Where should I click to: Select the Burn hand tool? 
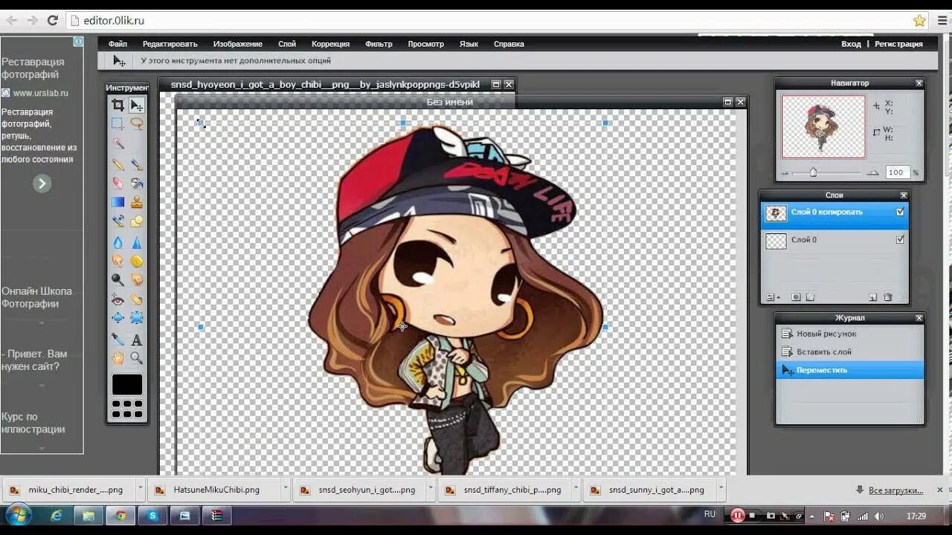tap(137, 280)
